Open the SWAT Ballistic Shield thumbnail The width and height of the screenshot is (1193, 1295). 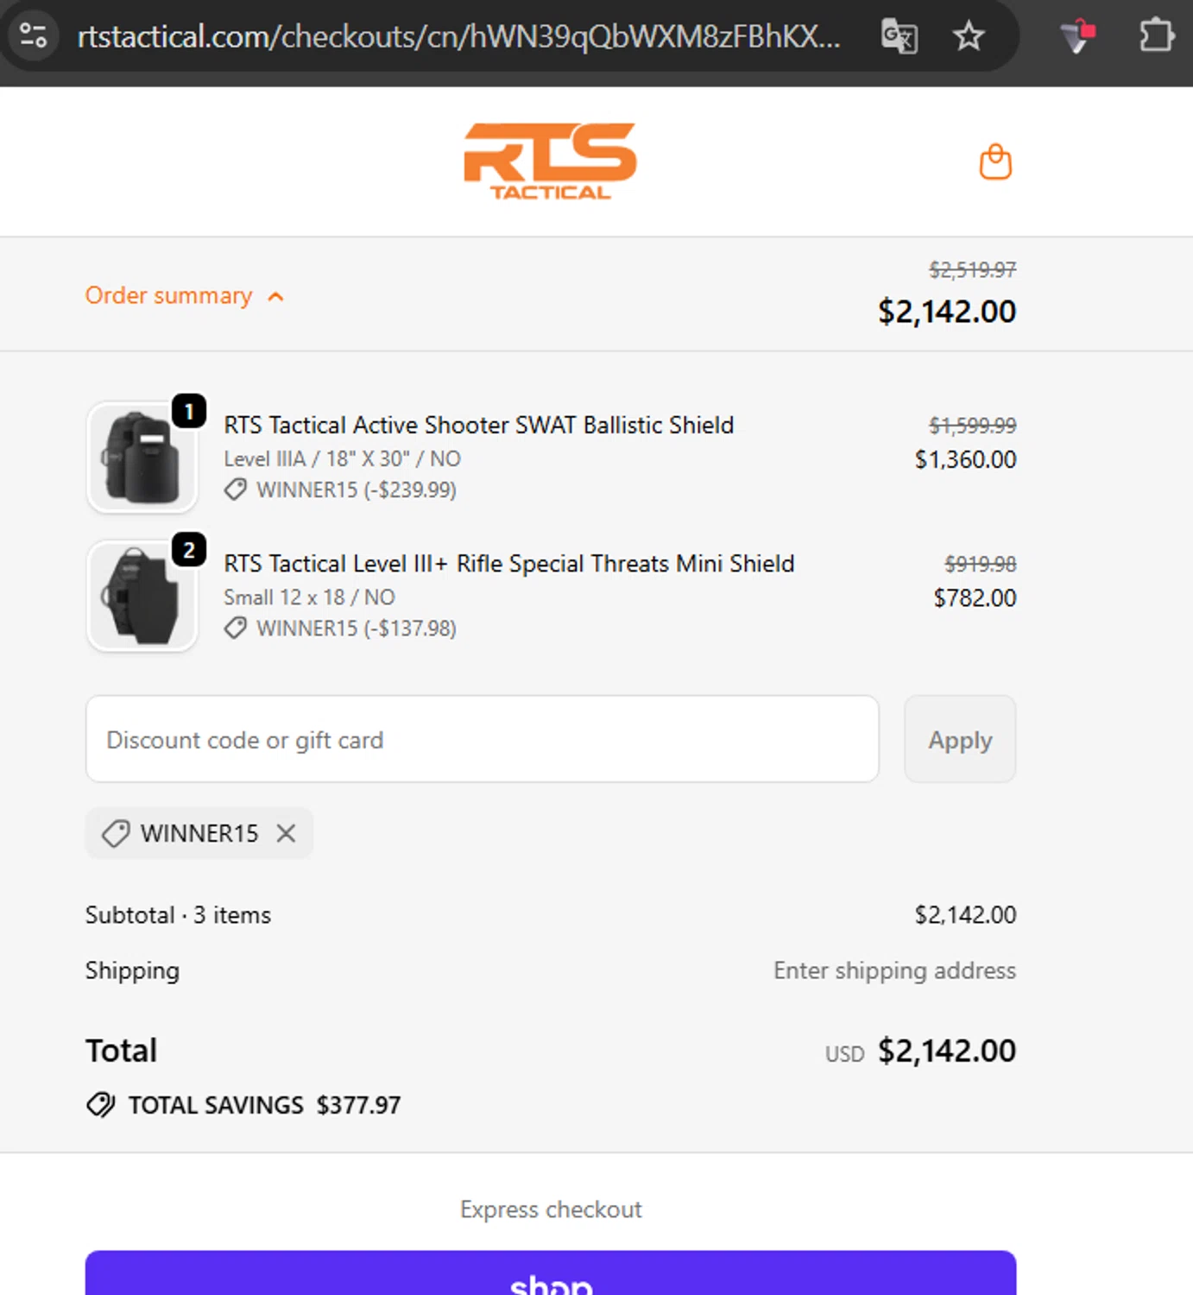click(142, 458)
